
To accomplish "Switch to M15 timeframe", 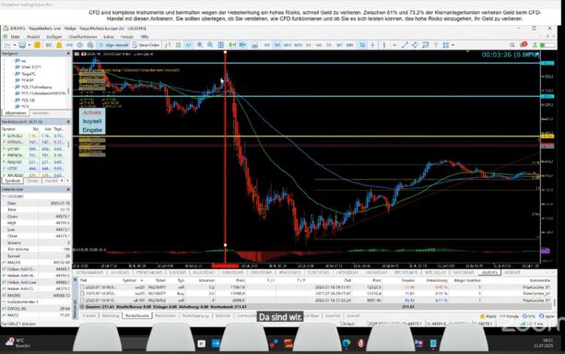I will 288,45.
